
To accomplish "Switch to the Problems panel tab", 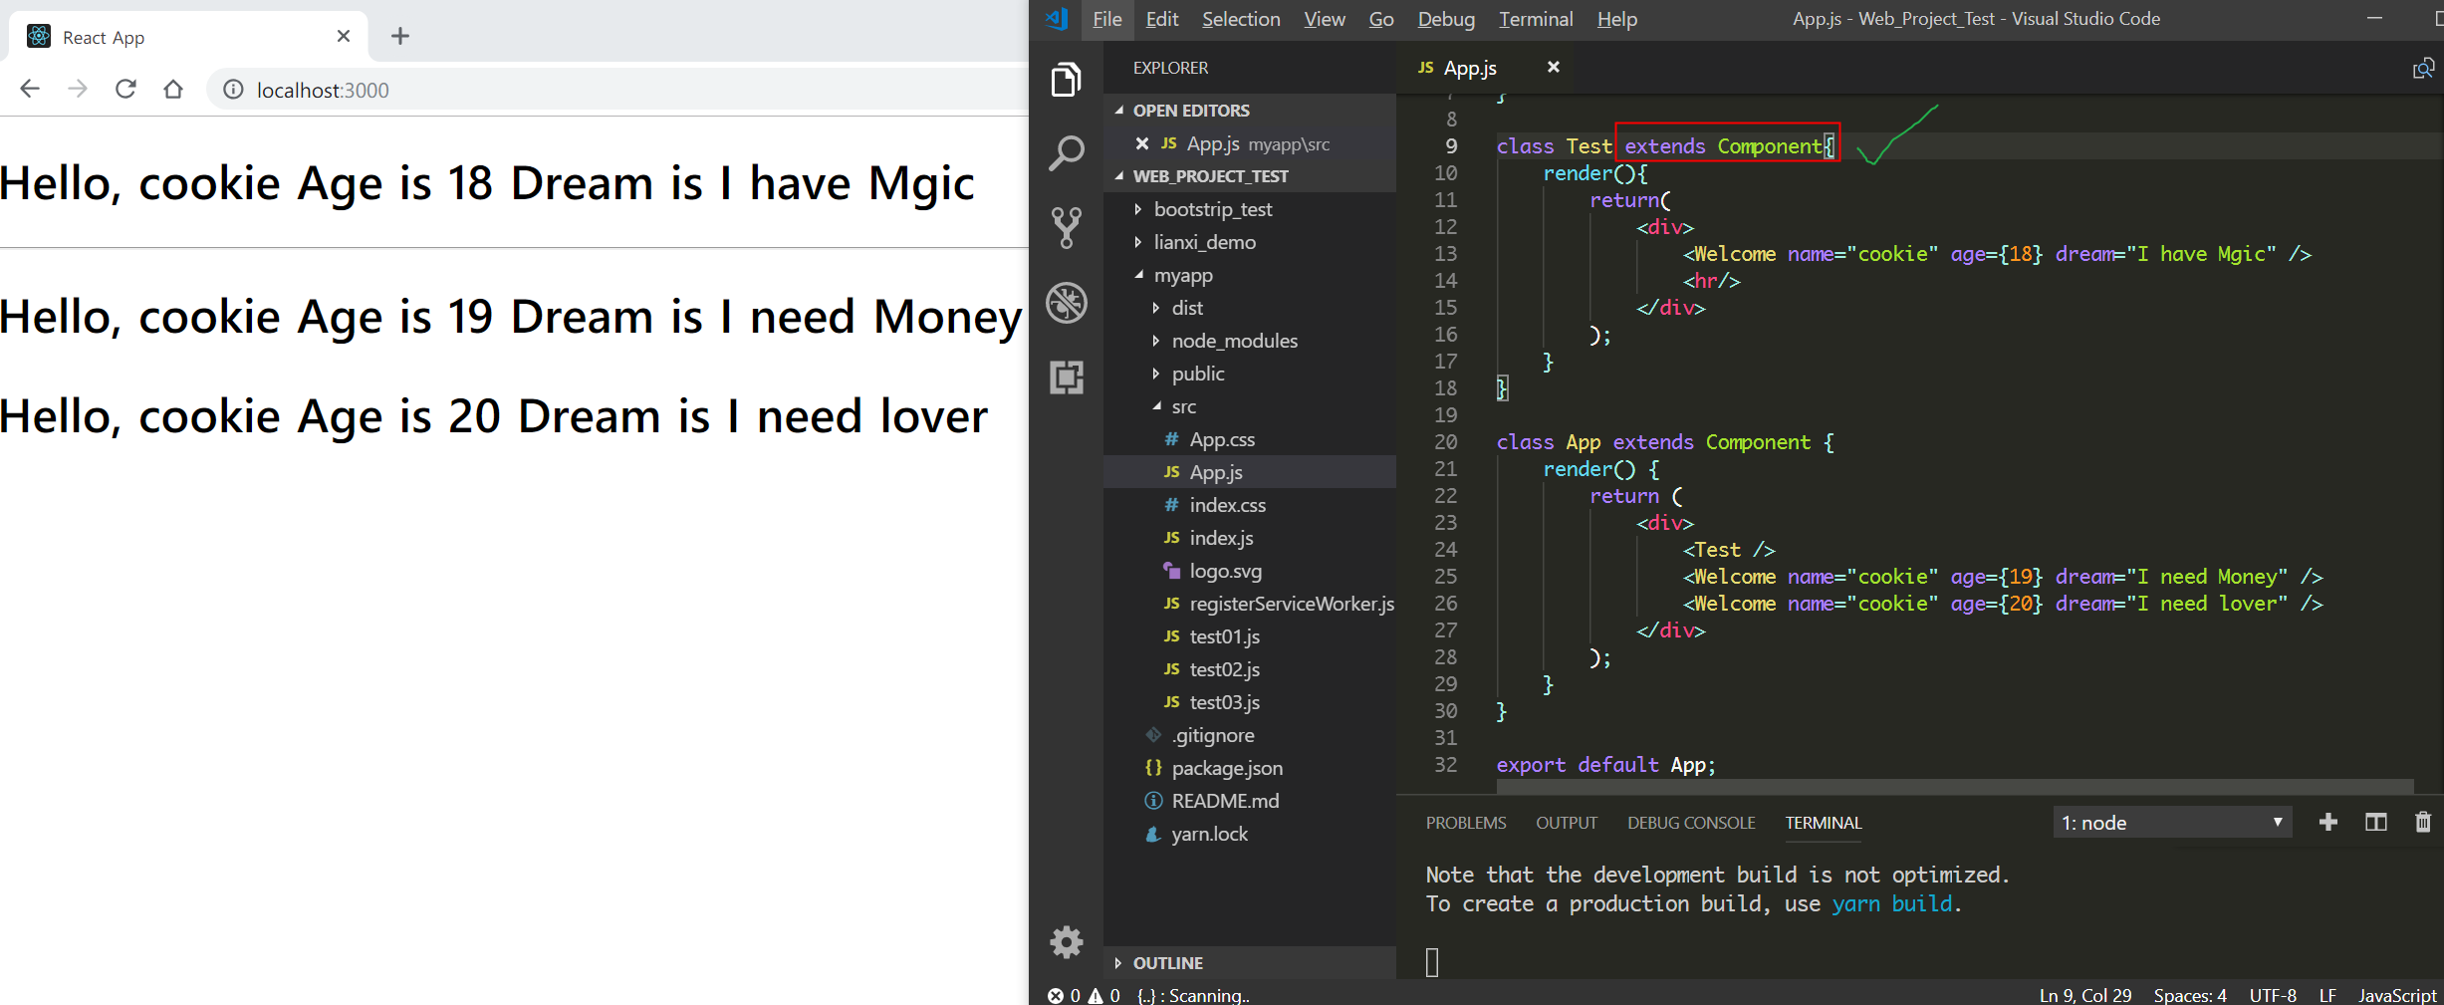I will 1466,823.
